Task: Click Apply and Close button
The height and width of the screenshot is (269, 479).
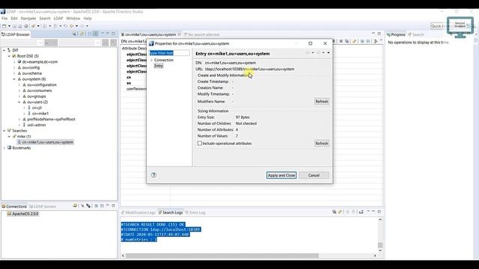Action: [281, 176]
